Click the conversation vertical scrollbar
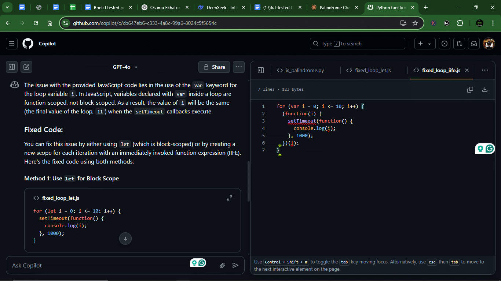501x281 pixels. 249,181
